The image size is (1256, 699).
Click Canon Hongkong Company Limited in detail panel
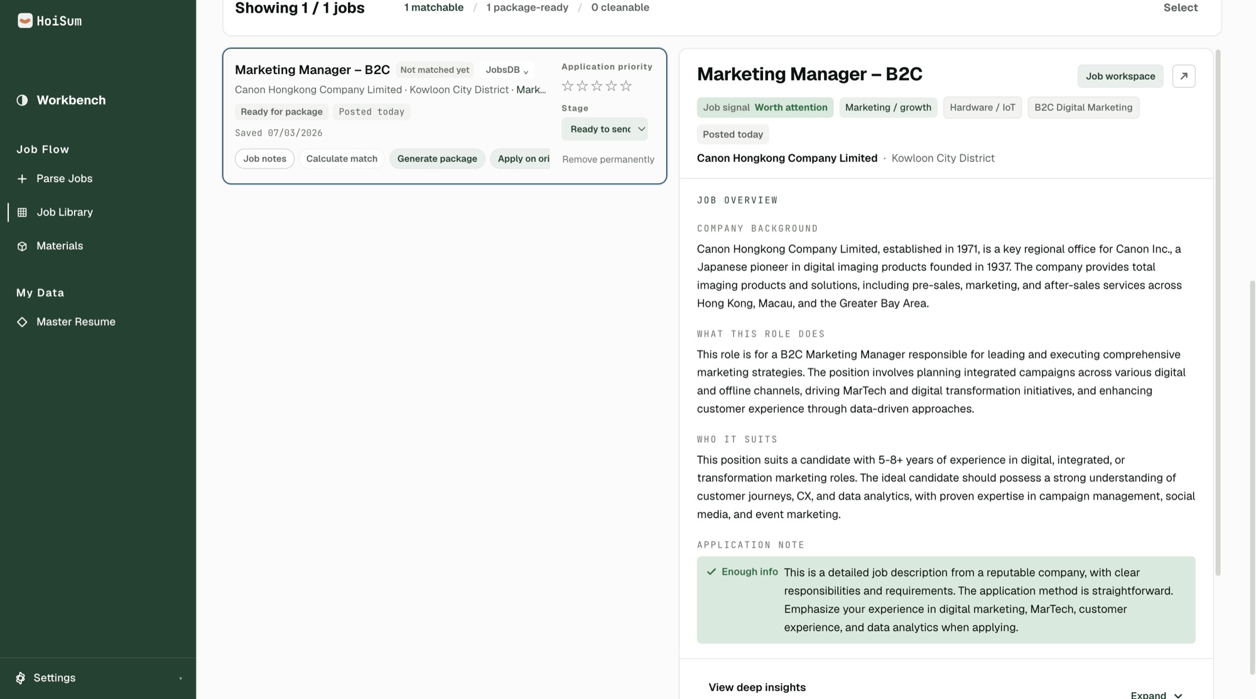coord(787,158)
